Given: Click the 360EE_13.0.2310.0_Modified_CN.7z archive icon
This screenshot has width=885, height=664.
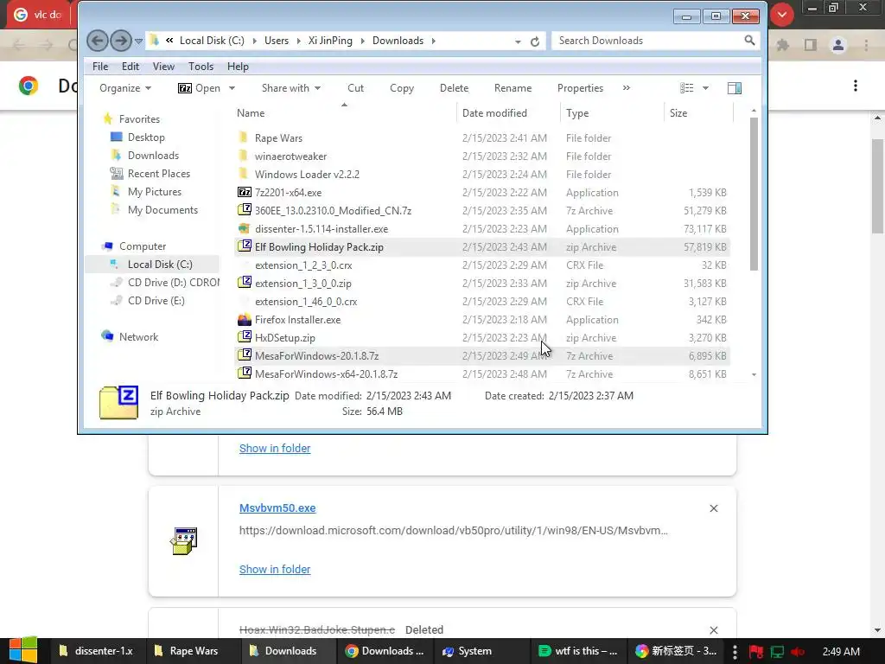Looking at the screenshot, I should [244, 210].
